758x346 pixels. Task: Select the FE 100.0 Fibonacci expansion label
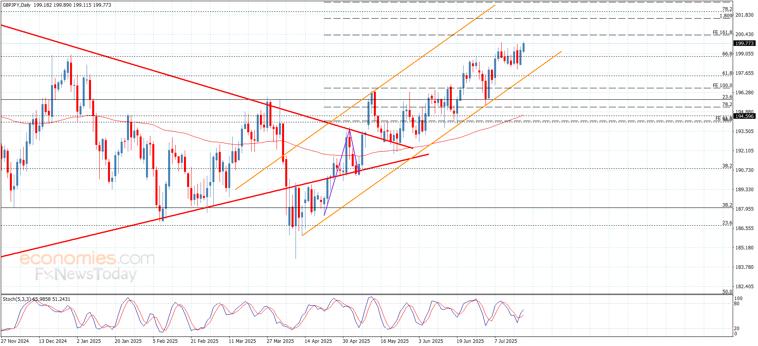tap(722, 86)
